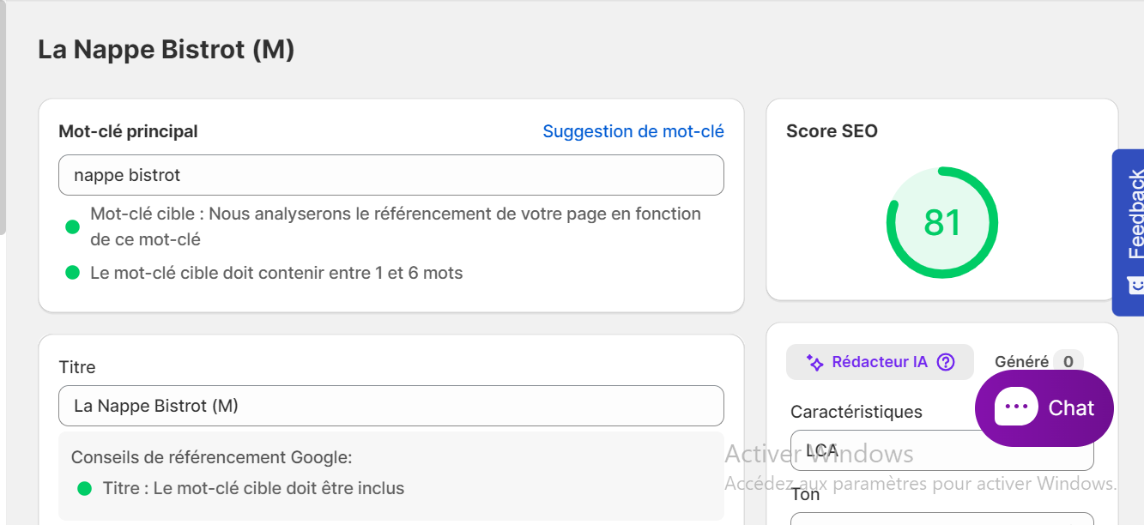The height and width of the screenshot is (525, 1144).
Task: Click the smiley icon on Feedback tab
Action: (1135, 284)
